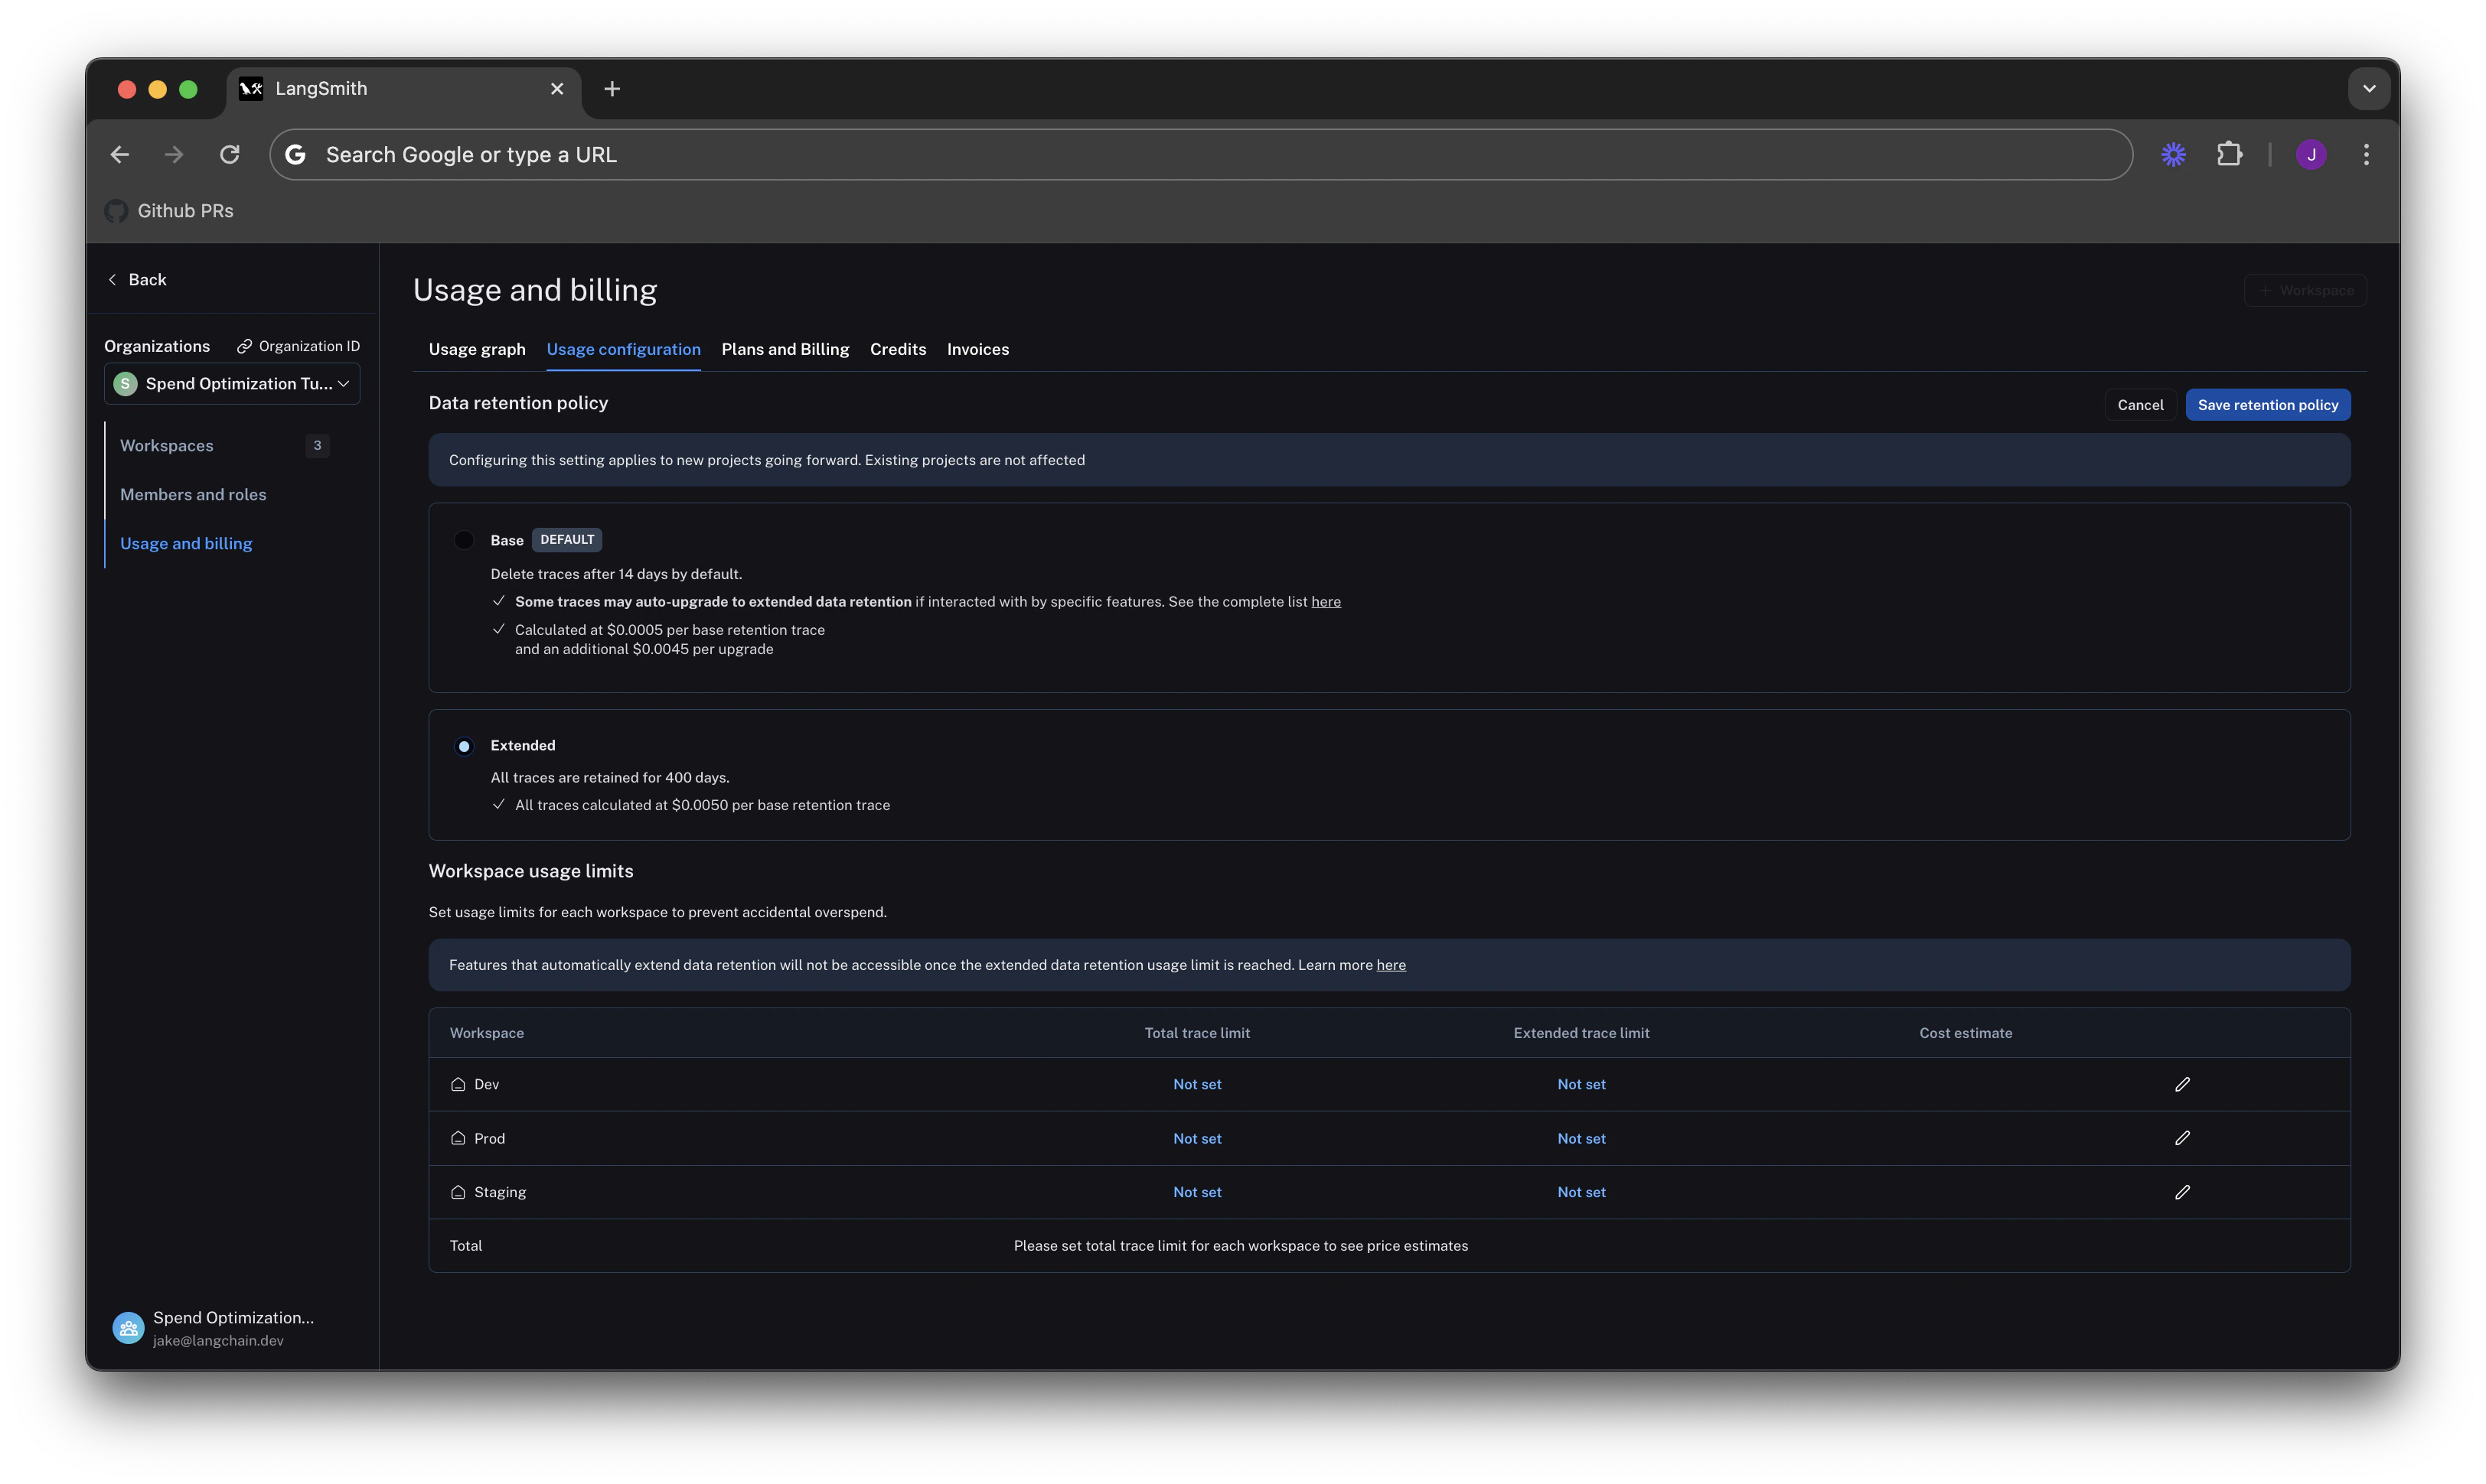This screenshot has height=1484, width=2486.
Task: Open the tab search chevron dropdown
Action: coord(2368,88)
